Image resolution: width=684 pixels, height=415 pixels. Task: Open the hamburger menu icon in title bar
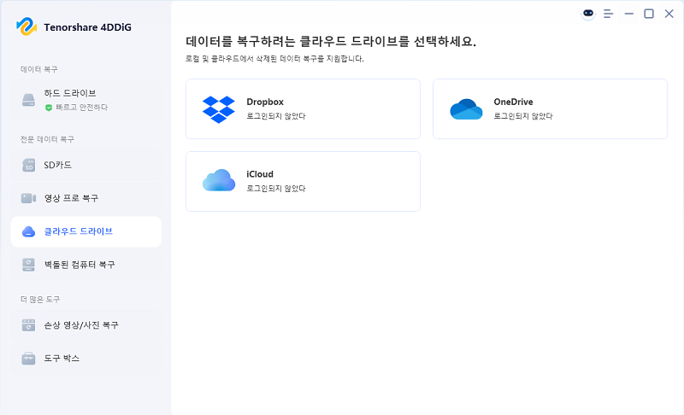click(x=608, y=14)
